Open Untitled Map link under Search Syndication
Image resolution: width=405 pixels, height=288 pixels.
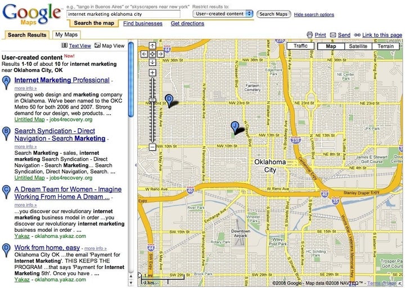tap(29, 178)
